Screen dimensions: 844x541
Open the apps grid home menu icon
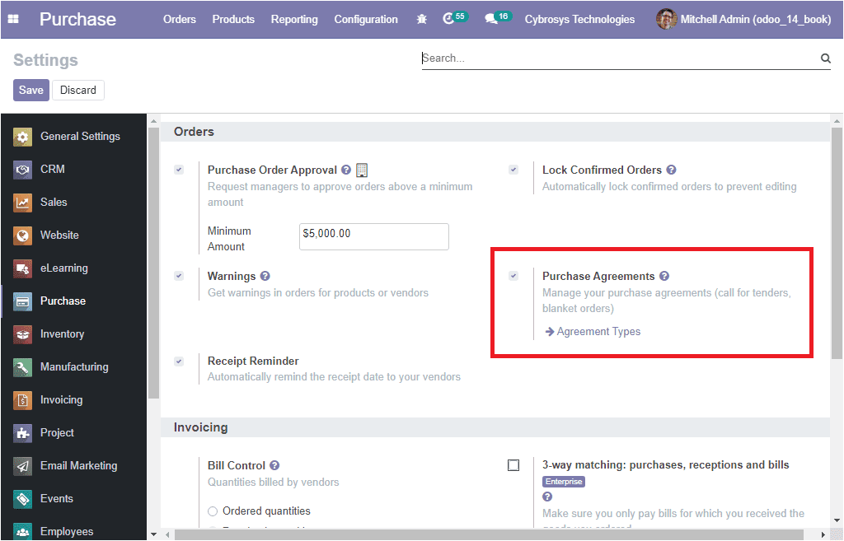pos(13,19)
